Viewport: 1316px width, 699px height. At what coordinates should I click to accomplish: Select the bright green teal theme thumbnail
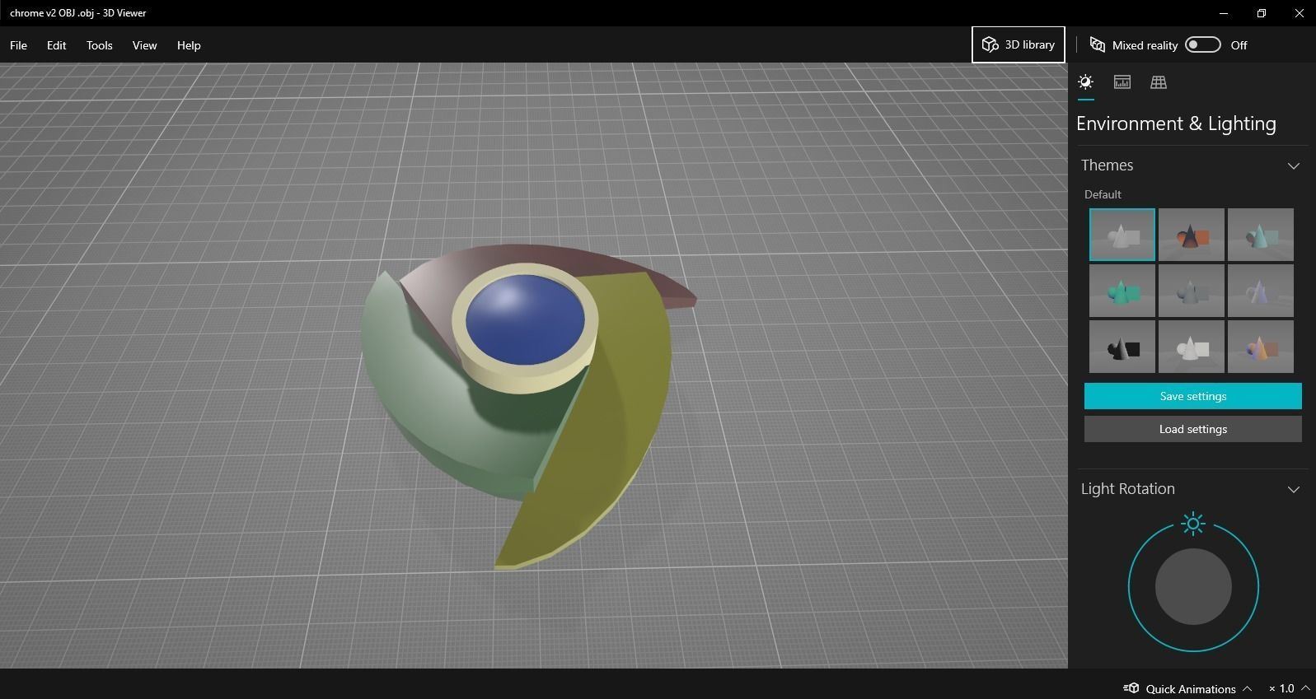coord(1122,291)
